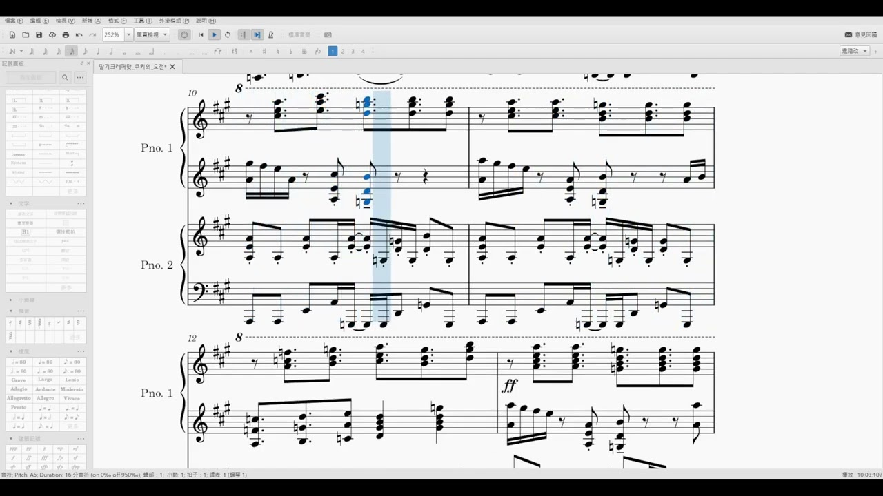Click the tie icon in note toolbar
The width and height of the screenshot is (883, 496).
click(217, 51)
